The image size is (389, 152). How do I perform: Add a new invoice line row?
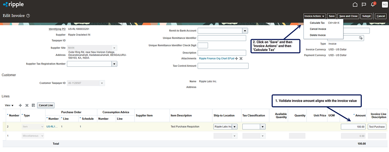20,105
